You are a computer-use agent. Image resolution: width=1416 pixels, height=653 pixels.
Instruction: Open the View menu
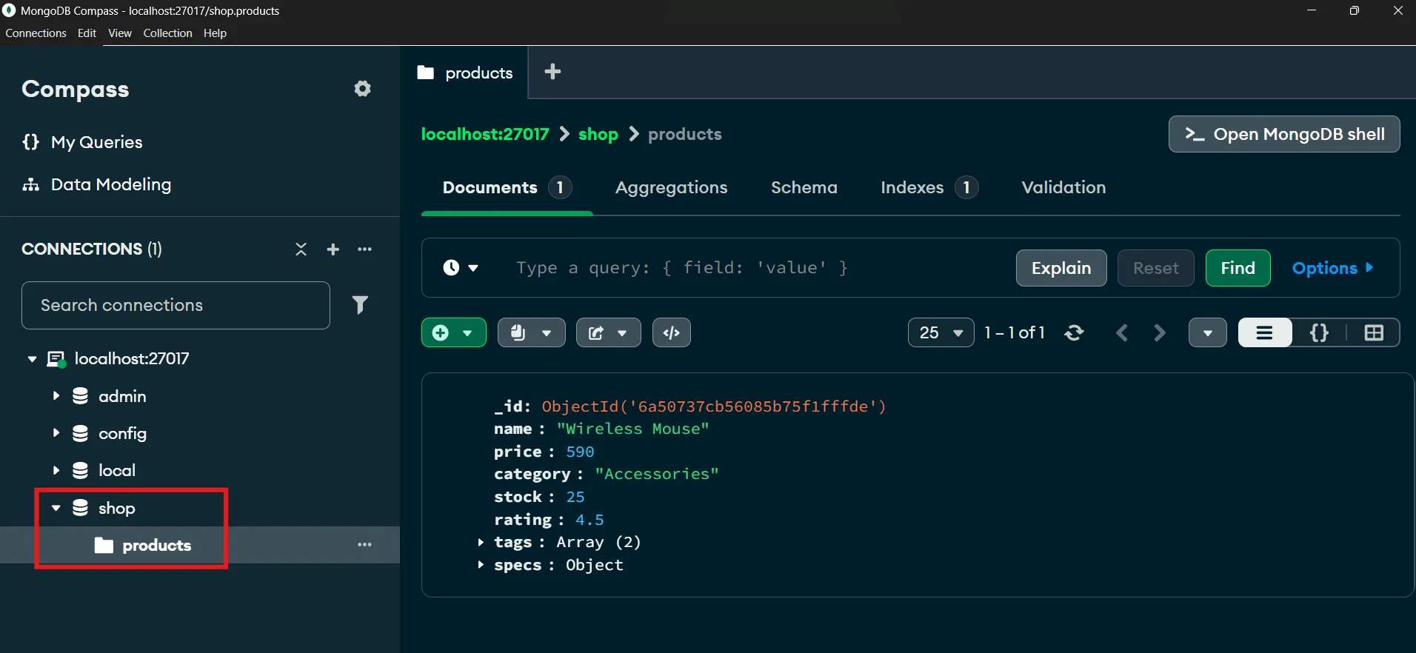120,33
